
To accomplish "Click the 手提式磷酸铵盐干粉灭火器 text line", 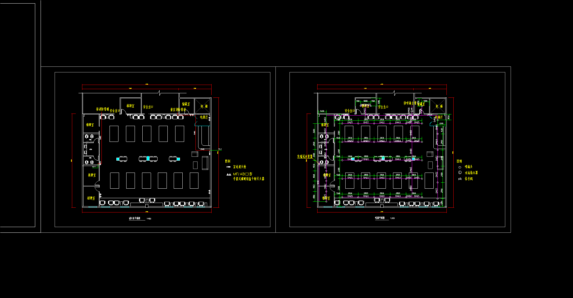I will coord(249,179).
